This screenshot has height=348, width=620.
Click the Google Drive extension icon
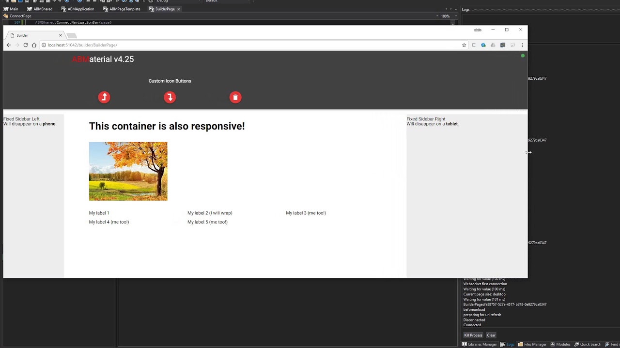493,45
